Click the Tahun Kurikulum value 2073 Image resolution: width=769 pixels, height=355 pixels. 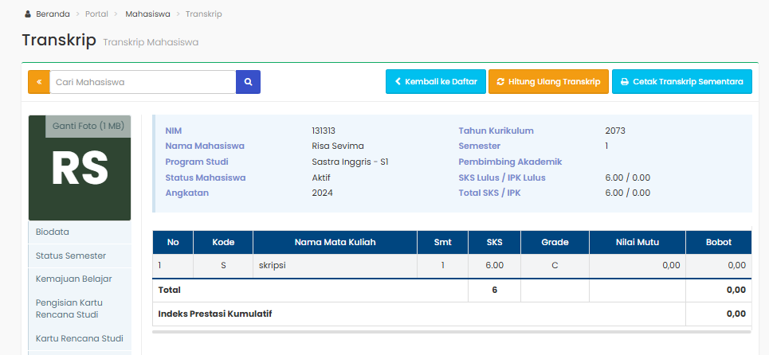[x=615, y=131]
